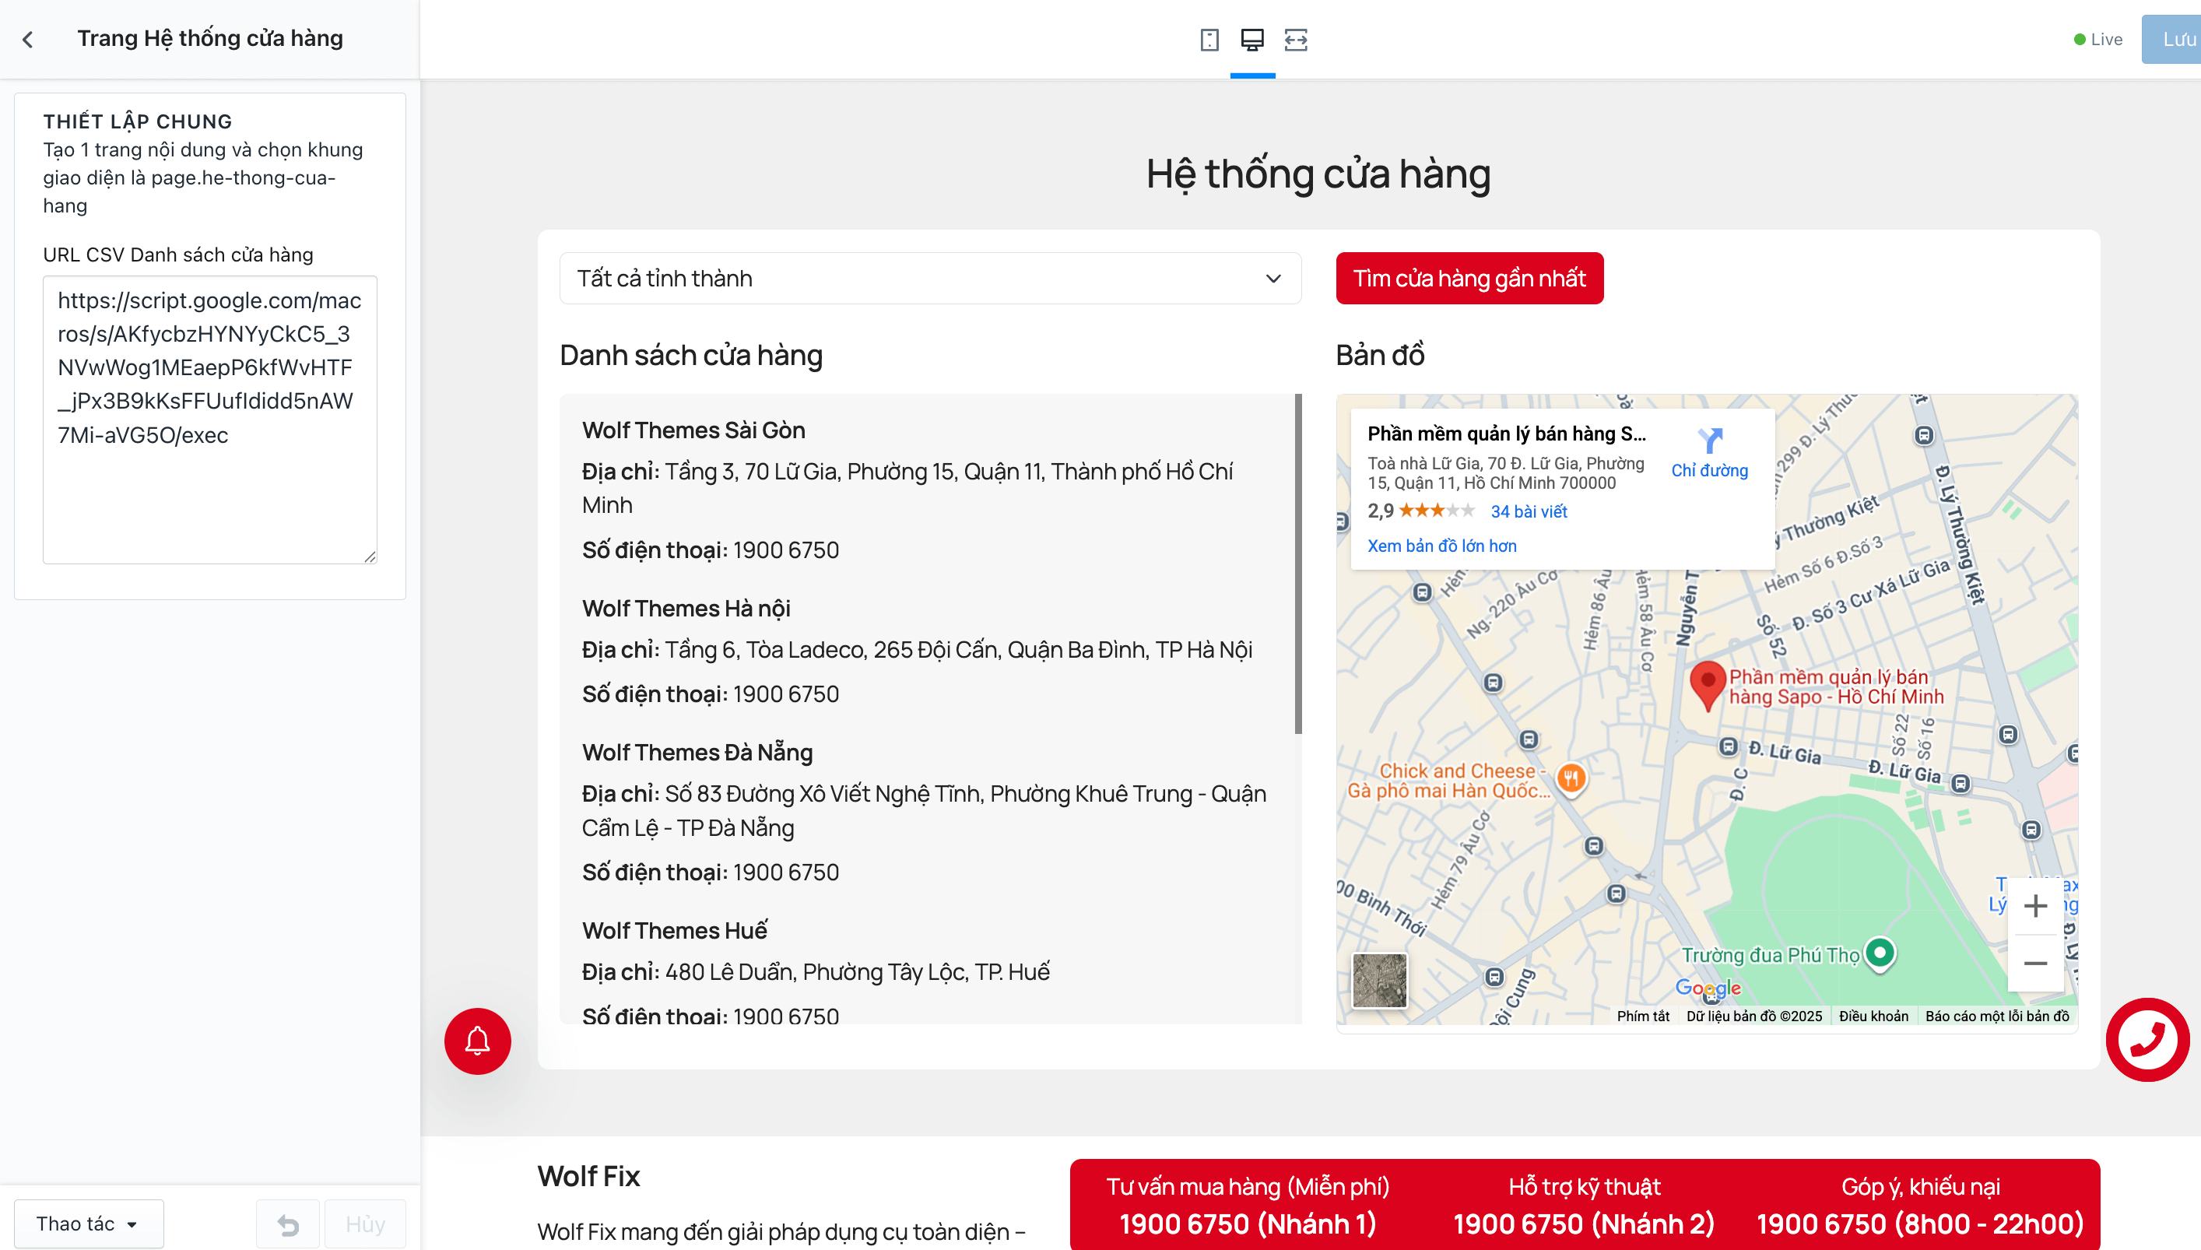Select the Wolf Themes Hà nội store

click(686, 609)
